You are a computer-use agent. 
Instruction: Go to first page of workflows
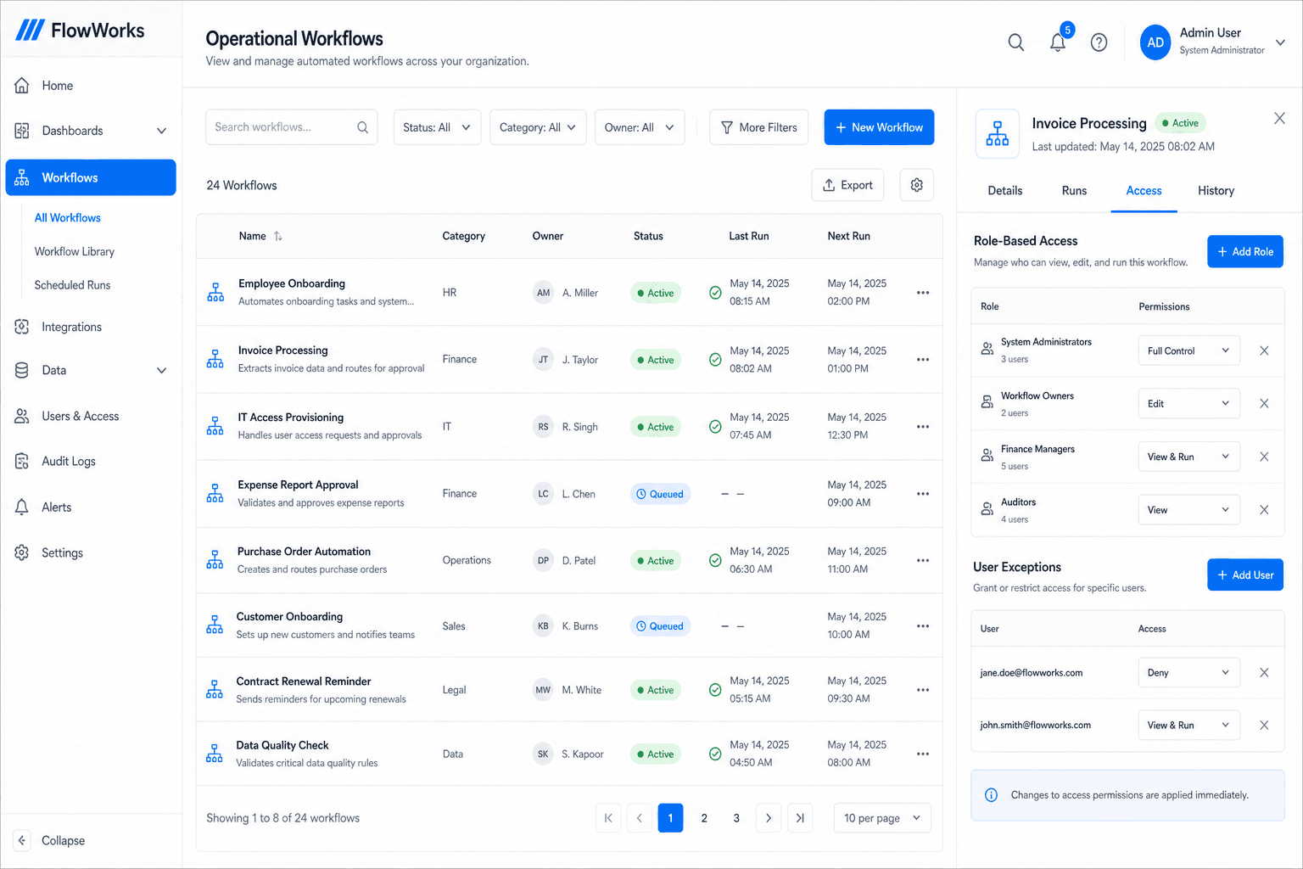click(x=608, y=818)
